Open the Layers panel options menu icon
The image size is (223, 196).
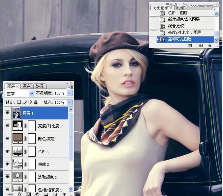71,87
